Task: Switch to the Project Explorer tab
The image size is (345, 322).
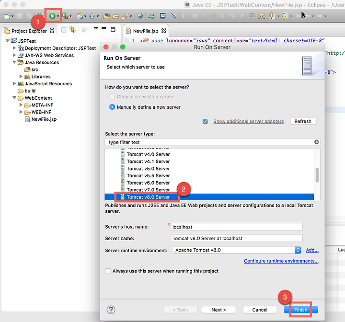Action: (29, 31)
